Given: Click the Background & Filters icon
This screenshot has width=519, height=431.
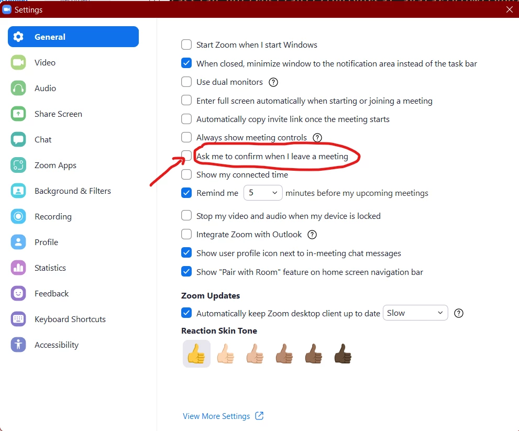Looking at the screenshot, I should click(18, 191).
